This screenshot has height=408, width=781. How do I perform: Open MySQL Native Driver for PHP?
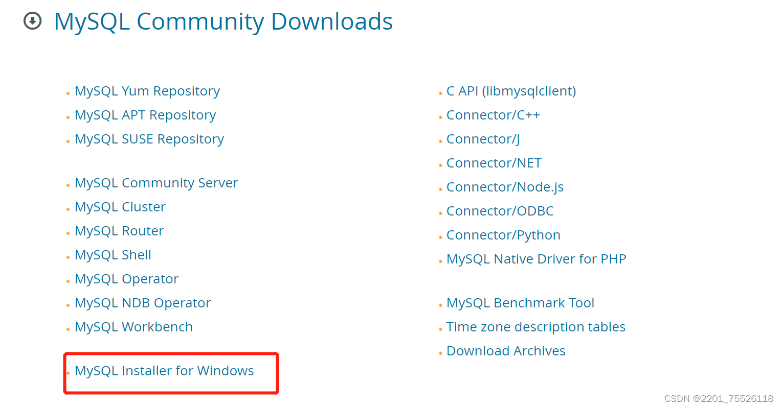[x=536, y=259]
